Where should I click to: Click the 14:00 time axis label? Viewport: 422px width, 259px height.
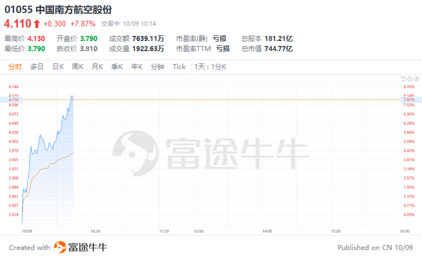point(267,231)
